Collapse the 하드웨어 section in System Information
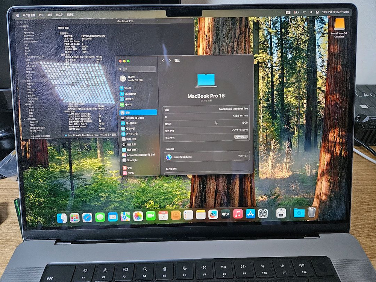The height and width of the screenshot is (282, 376). [18, 27]
